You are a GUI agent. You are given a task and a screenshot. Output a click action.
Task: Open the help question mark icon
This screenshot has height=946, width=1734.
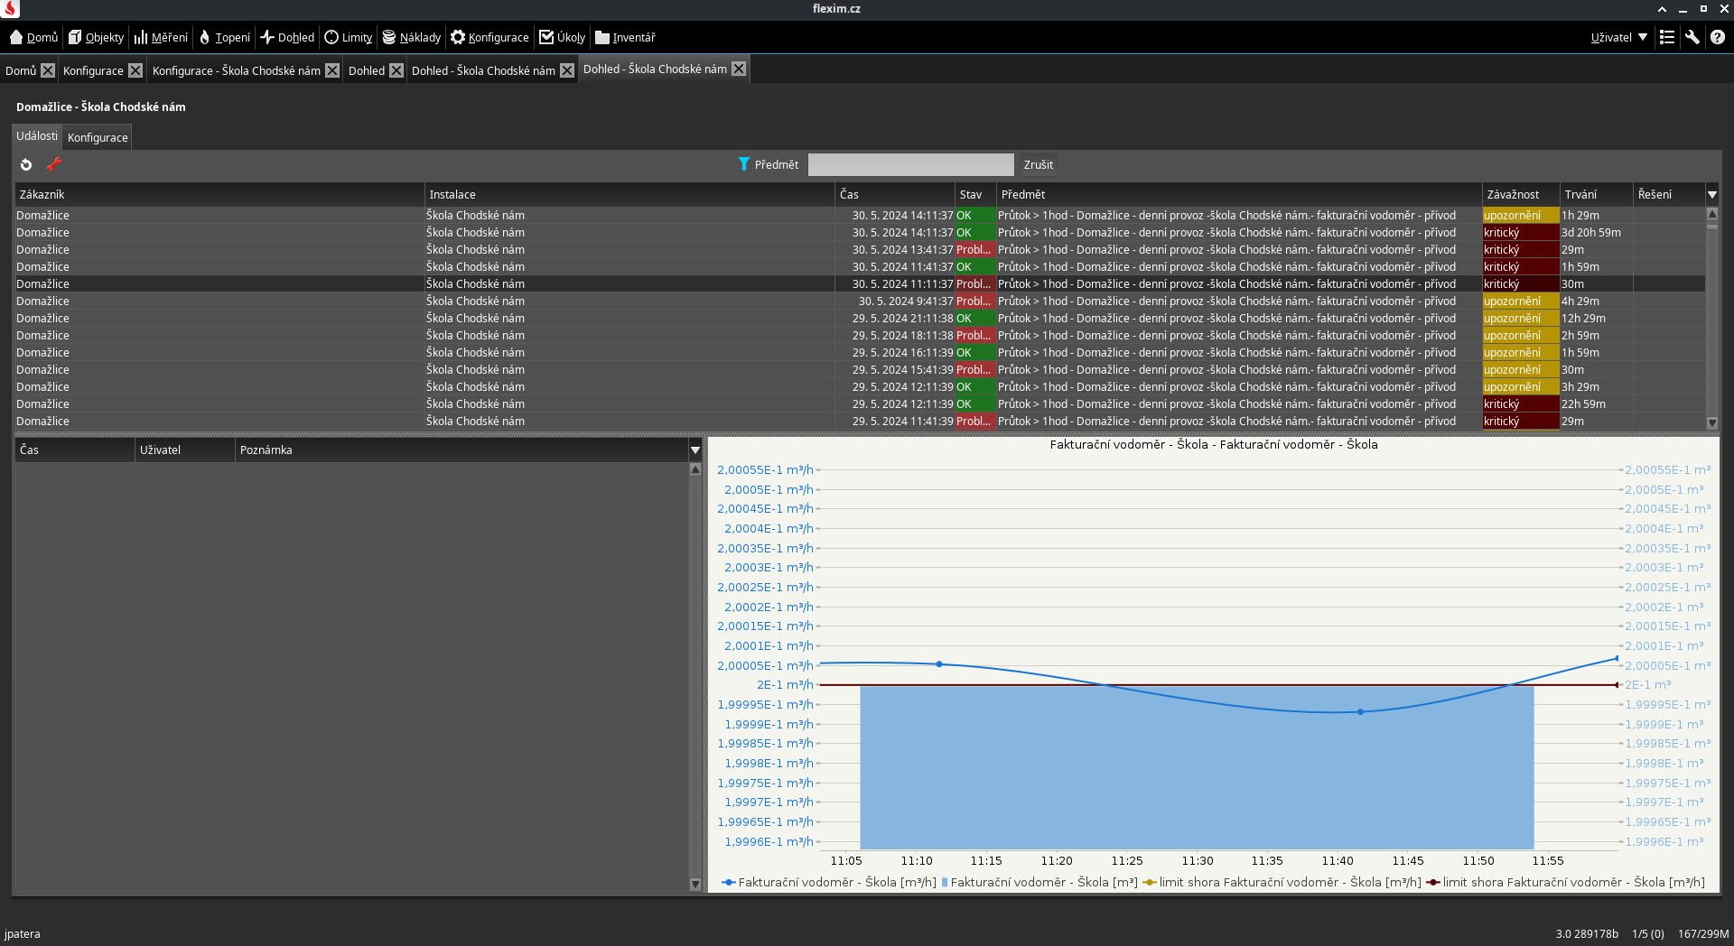tap(1718, 37)
